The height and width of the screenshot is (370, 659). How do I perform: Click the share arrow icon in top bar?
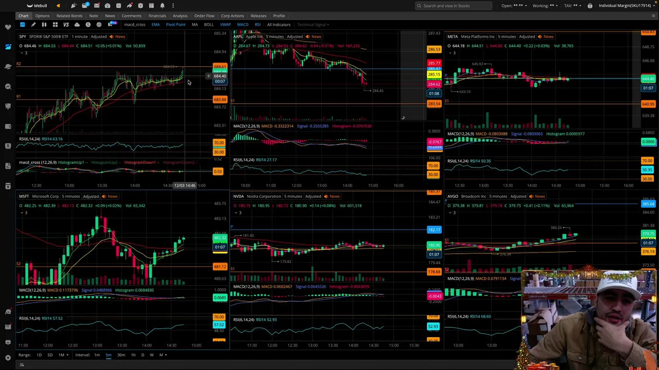pyautogui.click(x=129, y=6)
